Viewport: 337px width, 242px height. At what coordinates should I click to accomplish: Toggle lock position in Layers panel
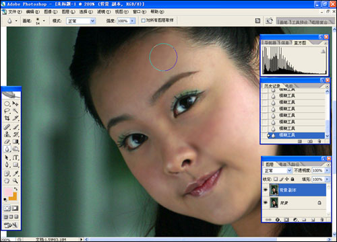coord(287,179)
